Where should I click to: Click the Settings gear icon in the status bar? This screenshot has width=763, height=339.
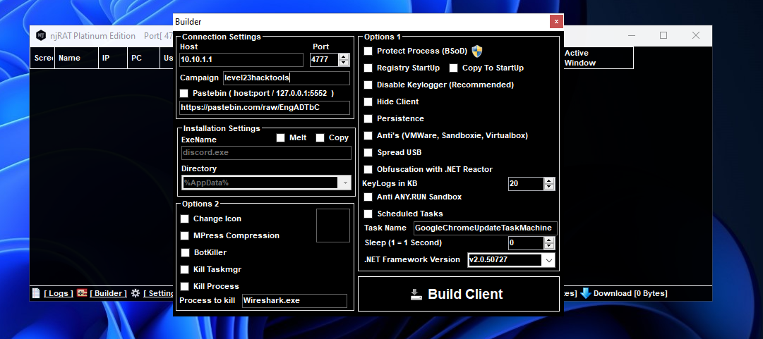pyautogui.click(x=136, y=293)
